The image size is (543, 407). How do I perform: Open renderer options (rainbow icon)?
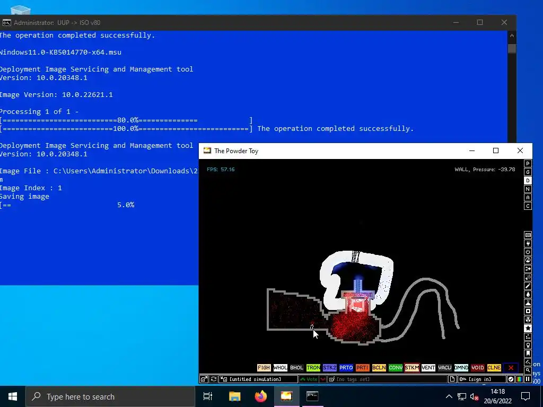point(519,379)
